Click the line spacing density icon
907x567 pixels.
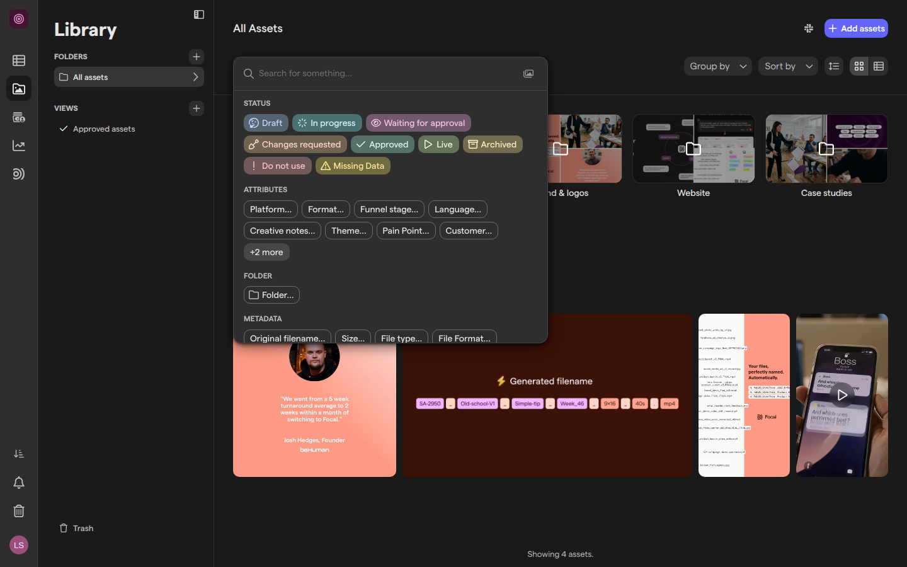pyautogui.click(x=834, y=66)
